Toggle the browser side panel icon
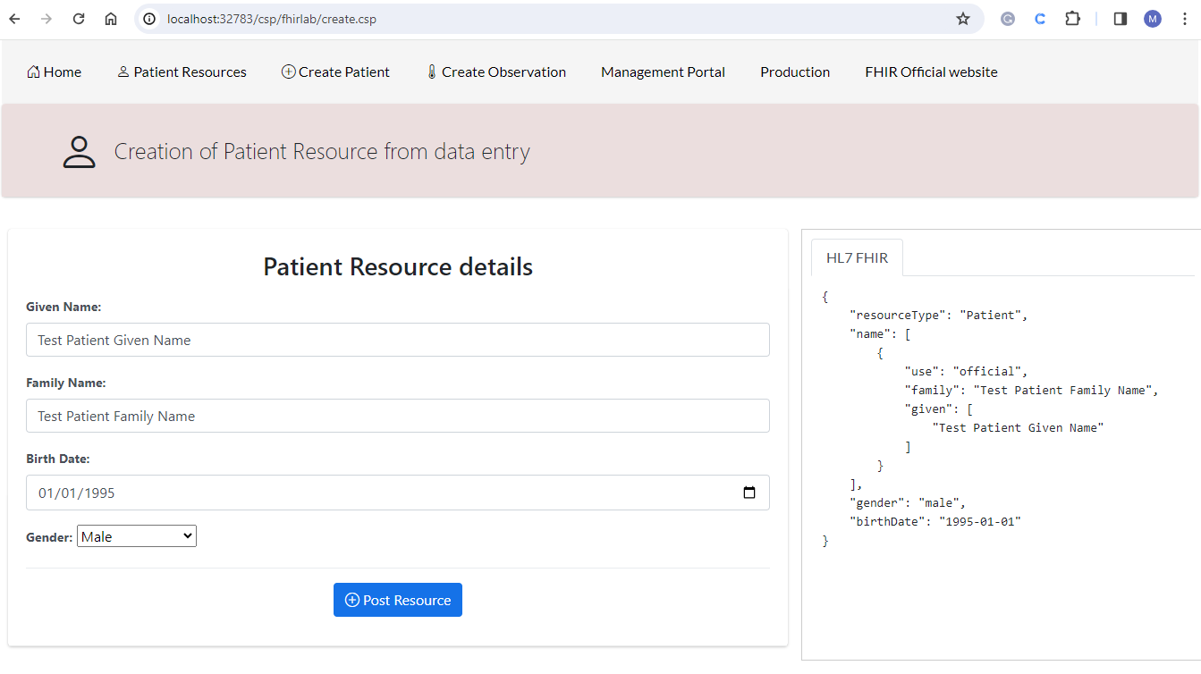Screen dimensions: 1201x674 tap(1120, 19)
